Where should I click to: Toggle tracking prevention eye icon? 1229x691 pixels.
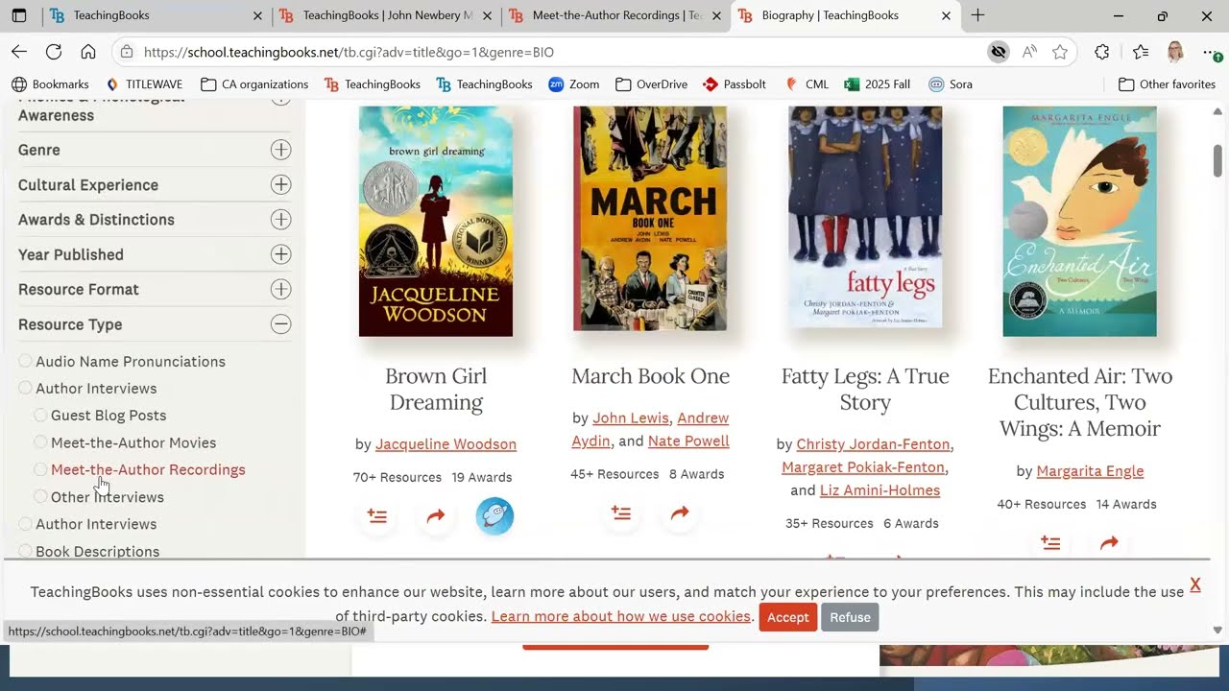click(999, 52)
